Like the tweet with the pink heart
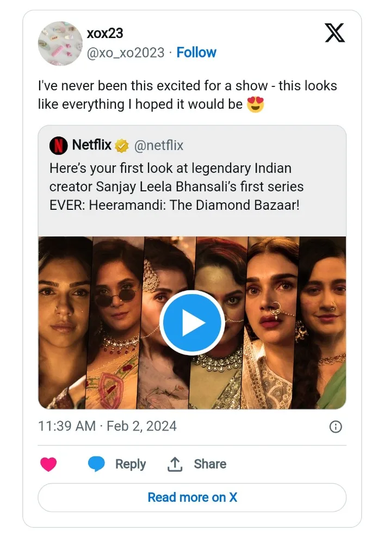The height and width of the screenshot is (536, 384). pyautogui.click(x=48, y=464)
